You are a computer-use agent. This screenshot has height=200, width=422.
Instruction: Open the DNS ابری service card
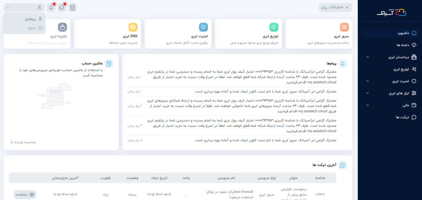click(108, 34)
